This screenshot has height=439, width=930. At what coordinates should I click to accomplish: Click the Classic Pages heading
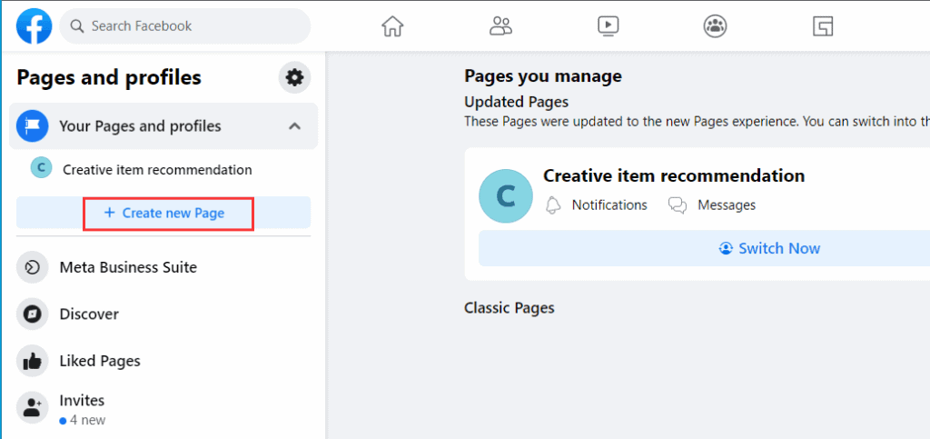coord(509,308)
